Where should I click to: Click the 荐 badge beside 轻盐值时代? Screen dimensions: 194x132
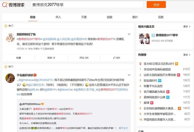point(160,81)
